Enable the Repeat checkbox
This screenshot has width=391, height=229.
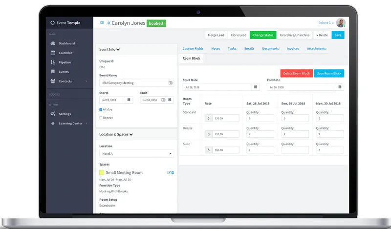(101, 118)
